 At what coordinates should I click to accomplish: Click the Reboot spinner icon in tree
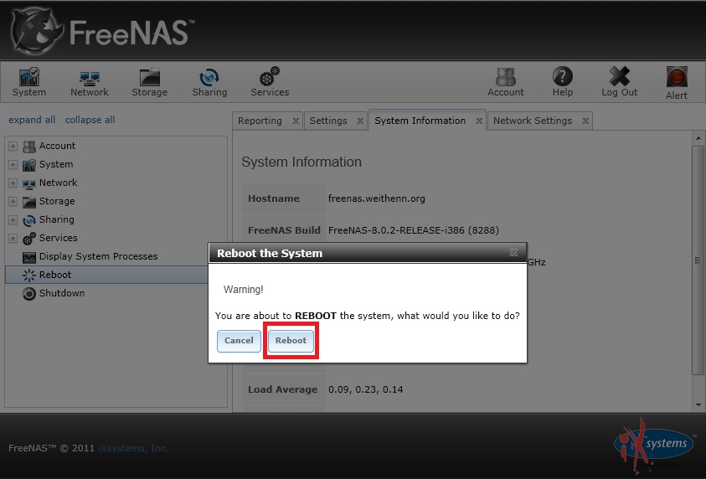point(28,275)
